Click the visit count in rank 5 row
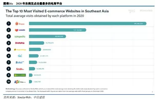The width and height of the screenshot is (155, 99). click(x=47, y=50)
